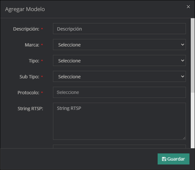
Task: Click the Descripción field label
Action: pyautogui.click(x=26, y=29)
